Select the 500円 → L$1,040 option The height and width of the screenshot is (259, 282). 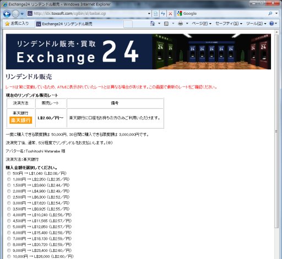click(x=9, y=173)
